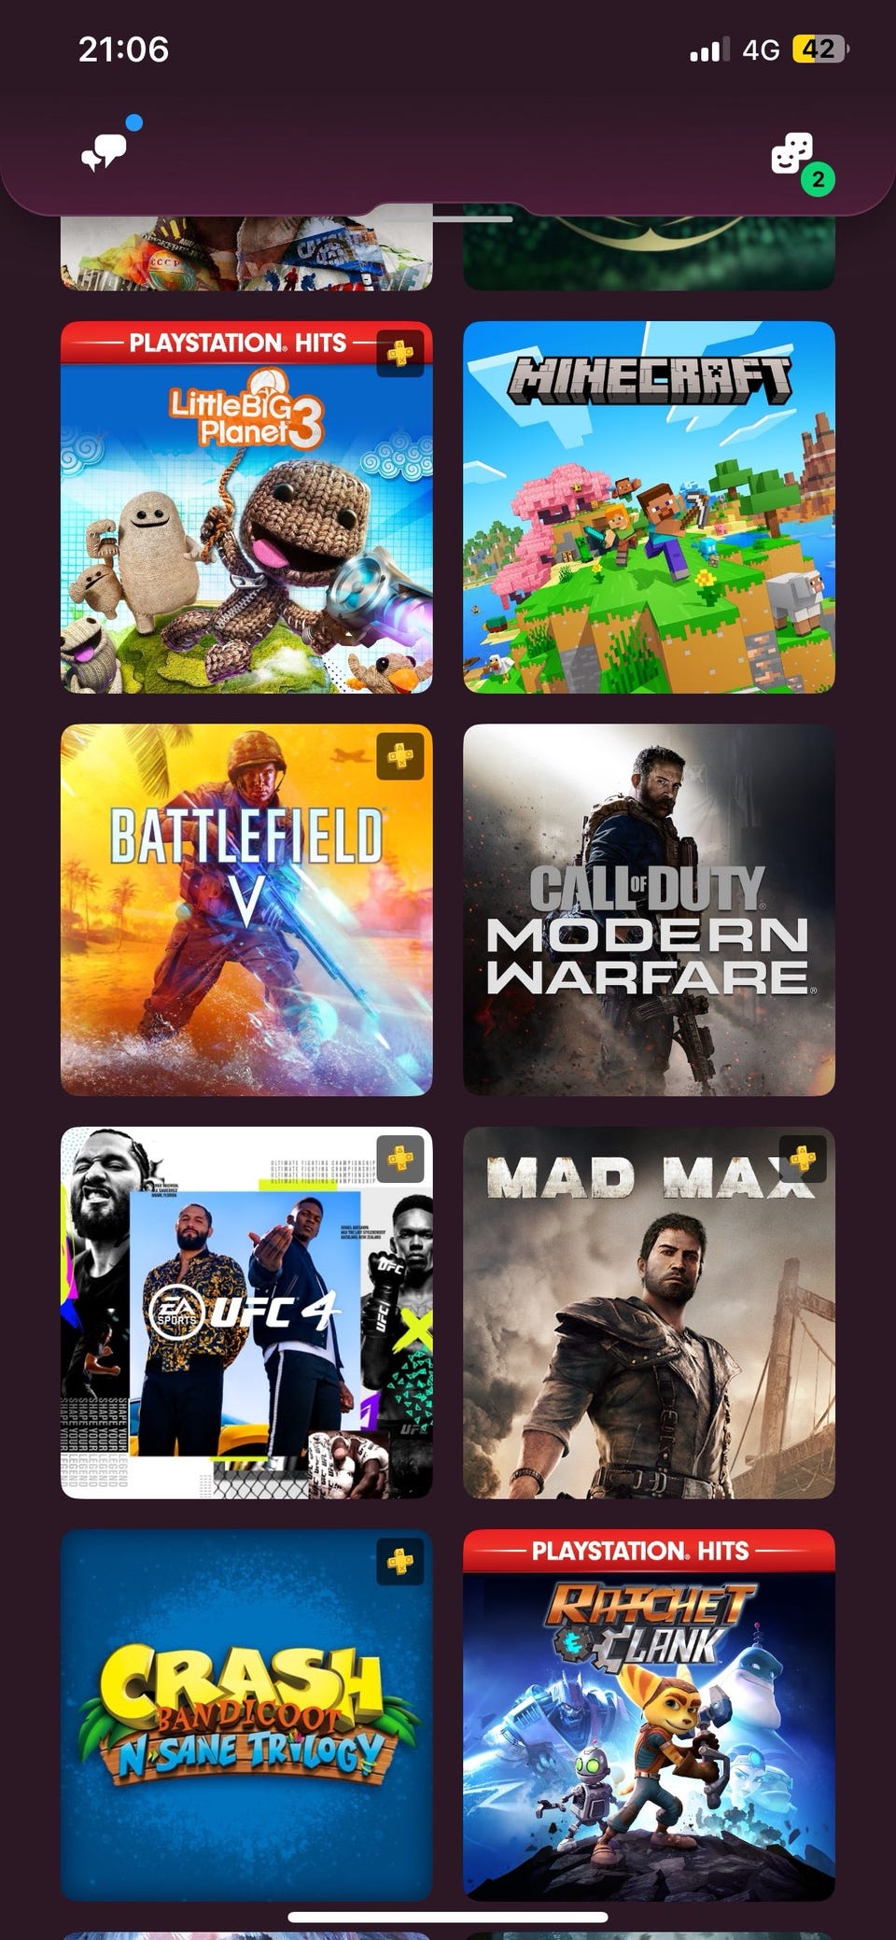Tap the PS Plus badge on Battlefield V

[400, 755]
